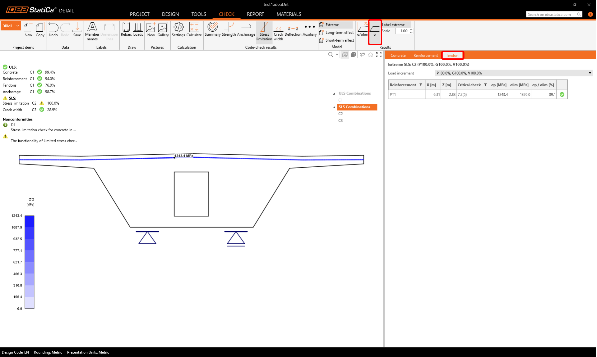This screenshot has height=357, width=597.
Task: Toggle the Label extreme option
Action: (394, 25)
